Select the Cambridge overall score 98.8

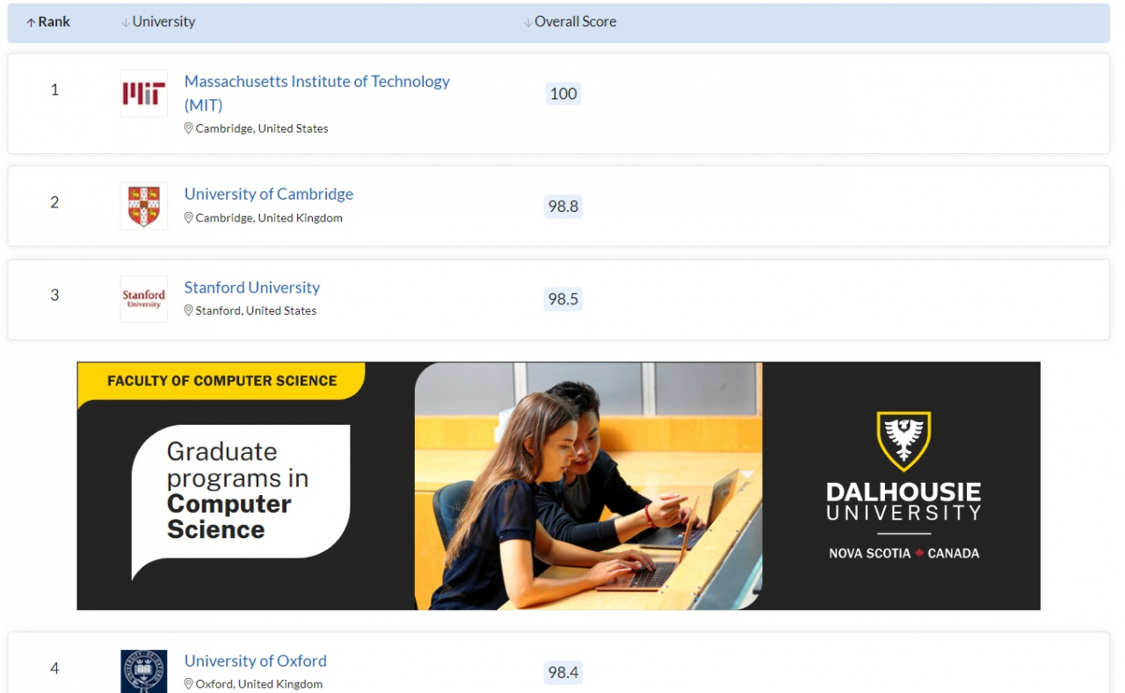pyautogui.click(x=563, y=206)
